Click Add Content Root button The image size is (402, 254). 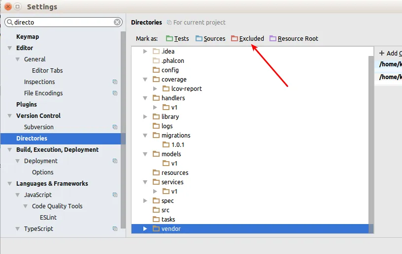pyautogui.click(x=391, y=53)
